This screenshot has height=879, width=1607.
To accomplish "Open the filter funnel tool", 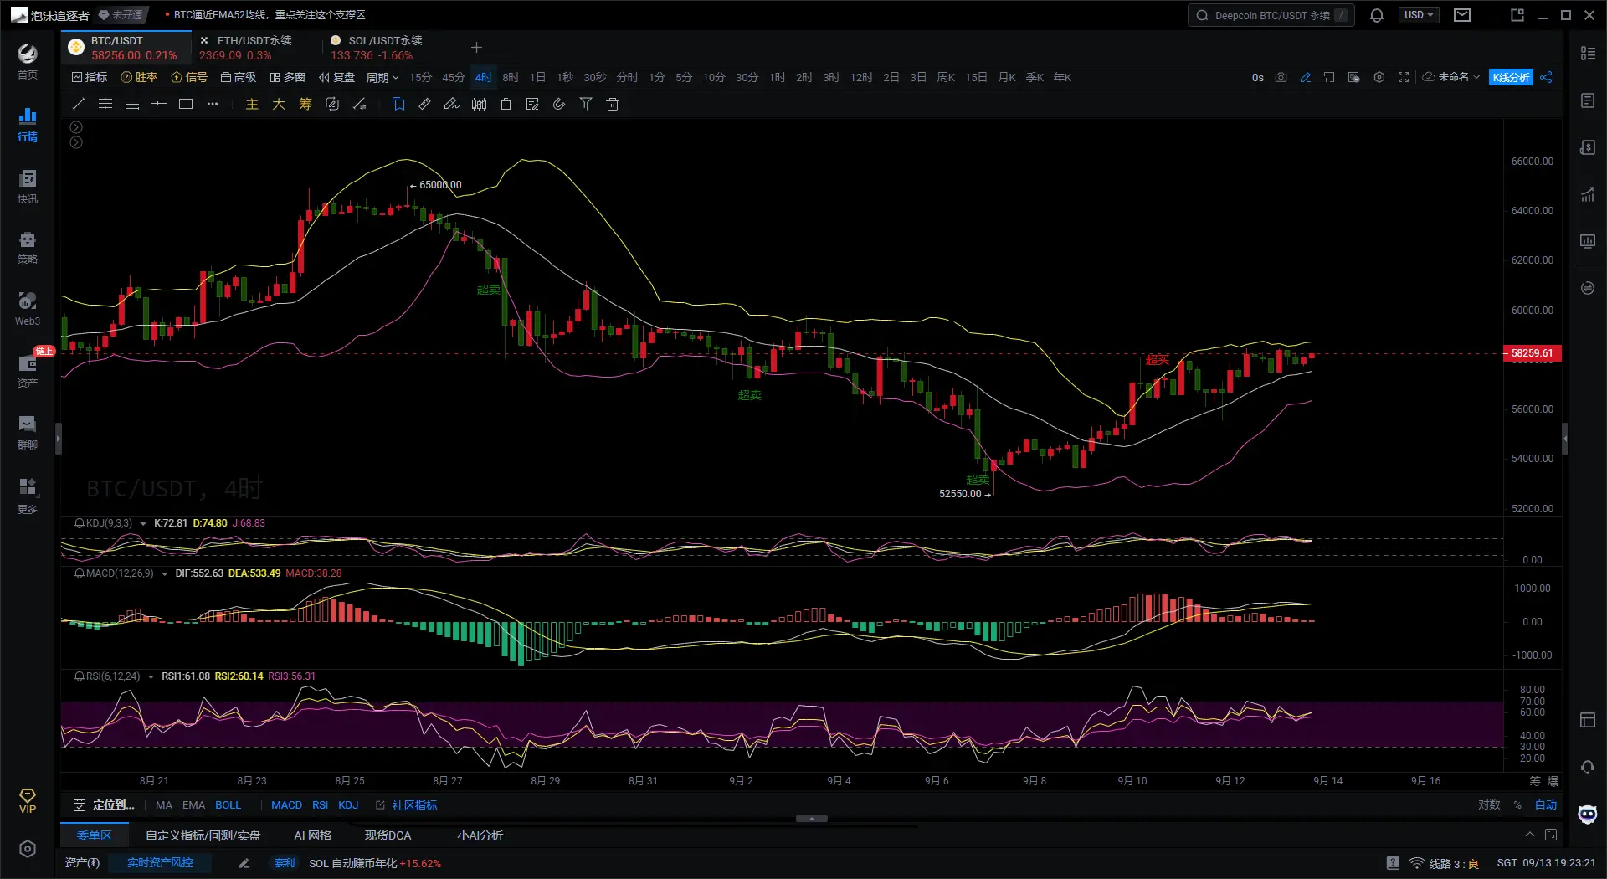I will tap(586, 105).
